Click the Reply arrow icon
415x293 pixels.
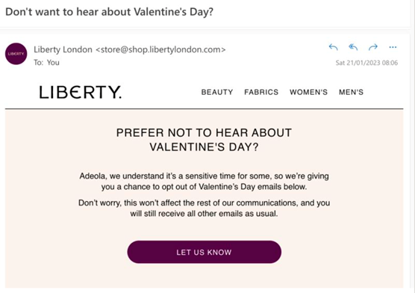pos(333,47)
